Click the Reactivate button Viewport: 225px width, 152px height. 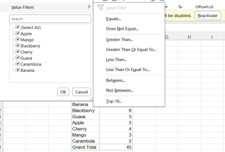click(207, 16)
